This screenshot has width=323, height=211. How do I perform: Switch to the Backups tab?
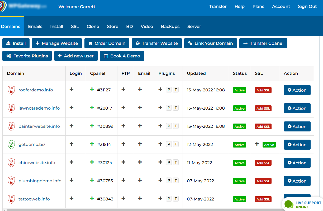point(170,26)
